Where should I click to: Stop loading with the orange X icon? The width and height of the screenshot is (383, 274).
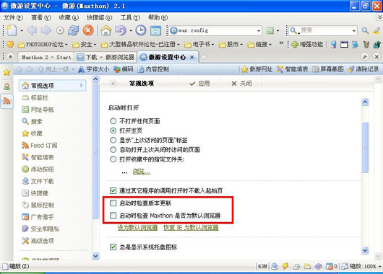coord(88,30)
